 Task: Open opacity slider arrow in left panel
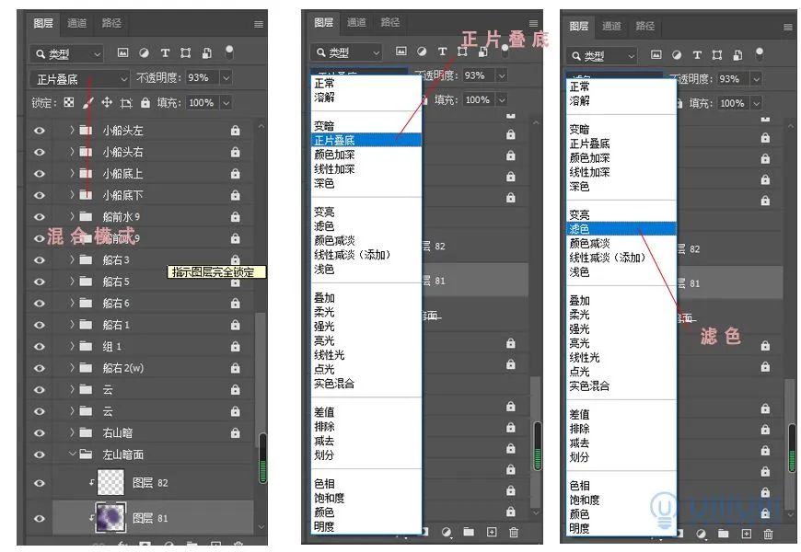pos(226,78)
